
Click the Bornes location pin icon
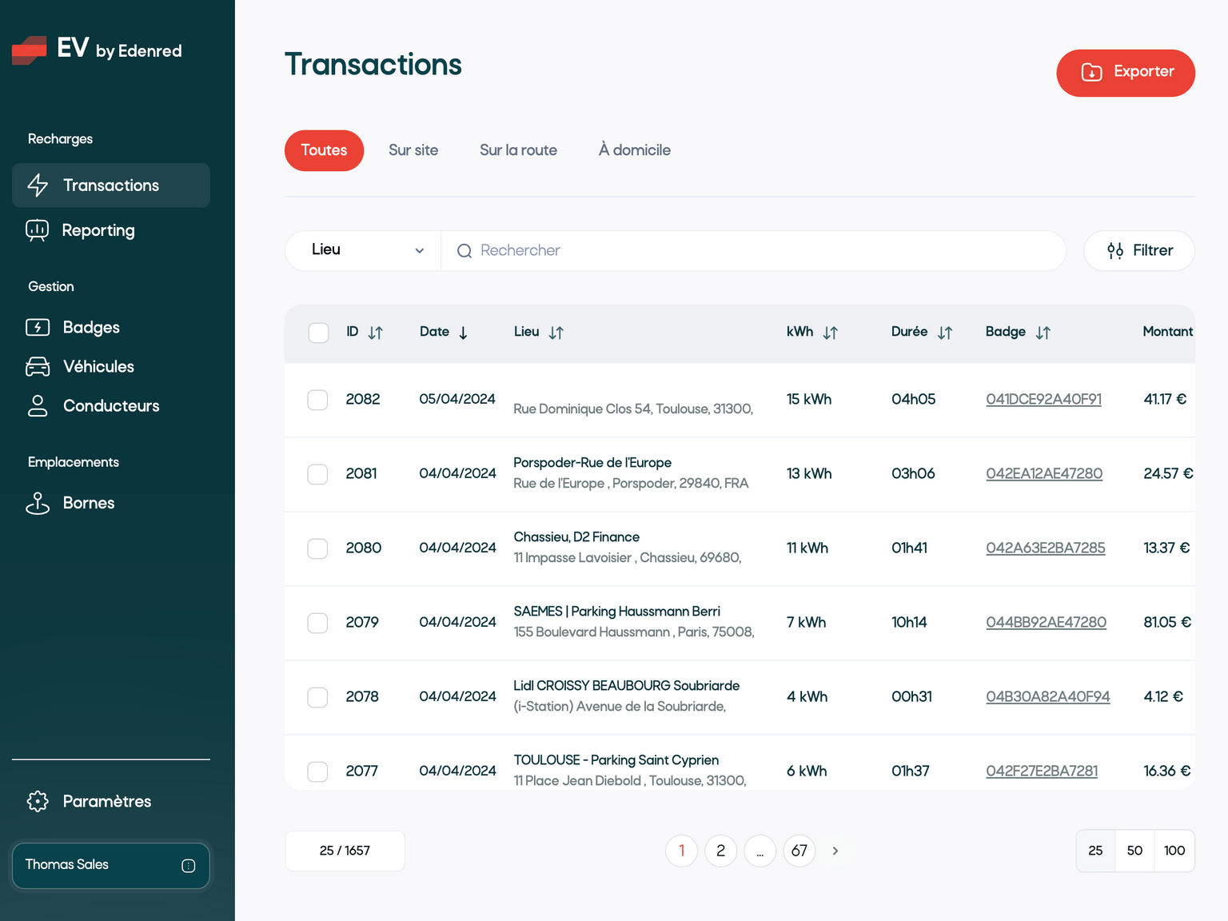(38, 503)
